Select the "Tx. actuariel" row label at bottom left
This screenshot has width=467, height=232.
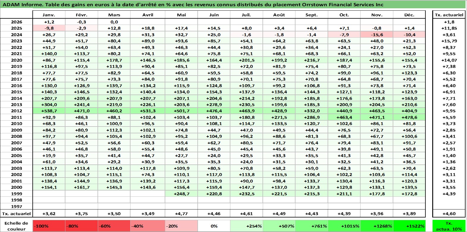pyautogui.click(x=16, y=214)
